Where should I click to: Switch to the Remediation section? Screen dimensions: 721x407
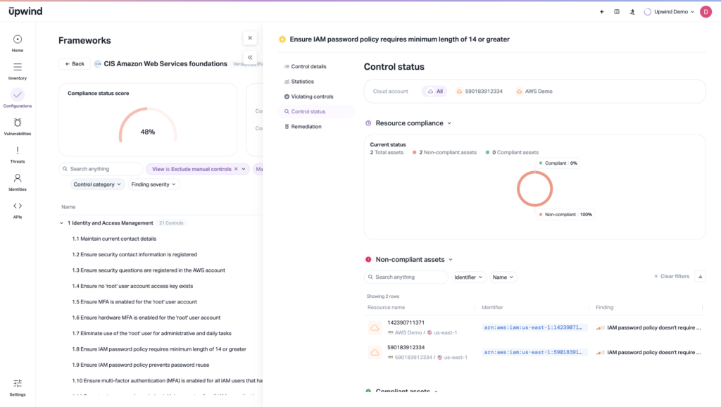click(x=306, y=127)
